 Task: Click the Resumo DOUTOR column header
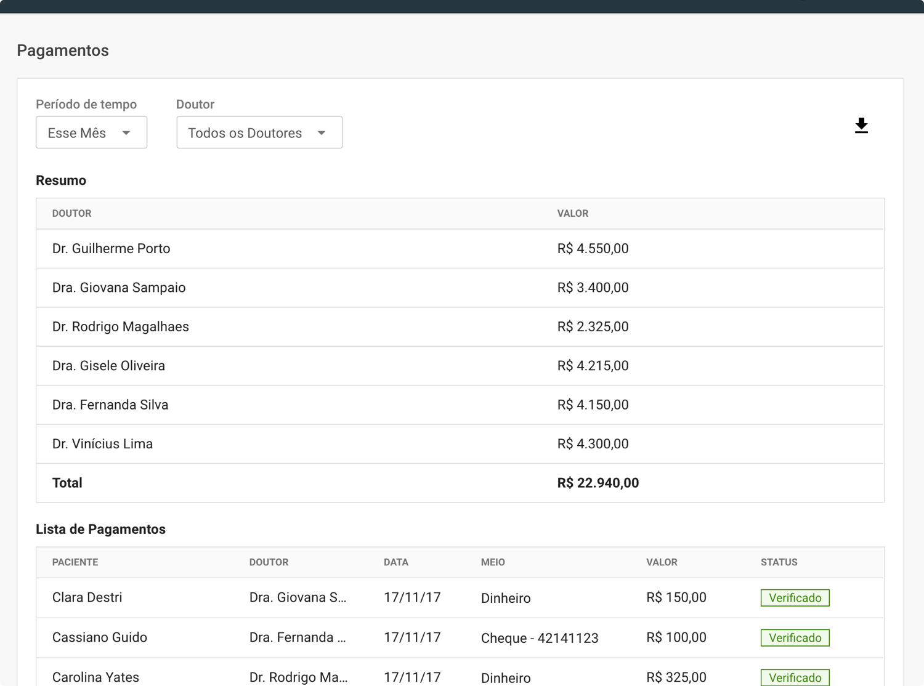[71, 214]
